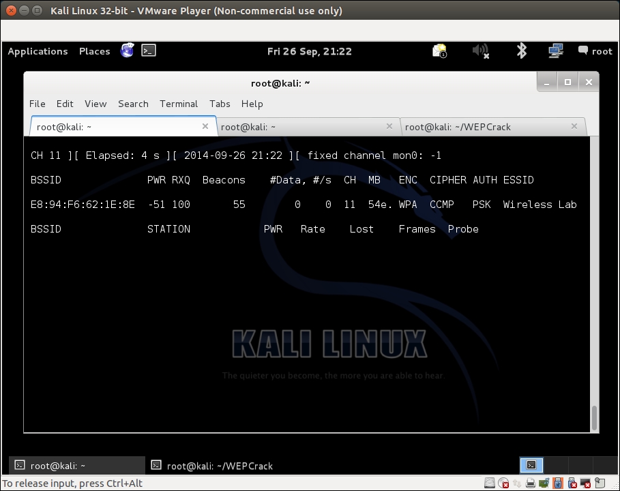Click the VMware printer status icon
Image resolution: width=620 pixels, height=491 pixels.
click(530, 483)
